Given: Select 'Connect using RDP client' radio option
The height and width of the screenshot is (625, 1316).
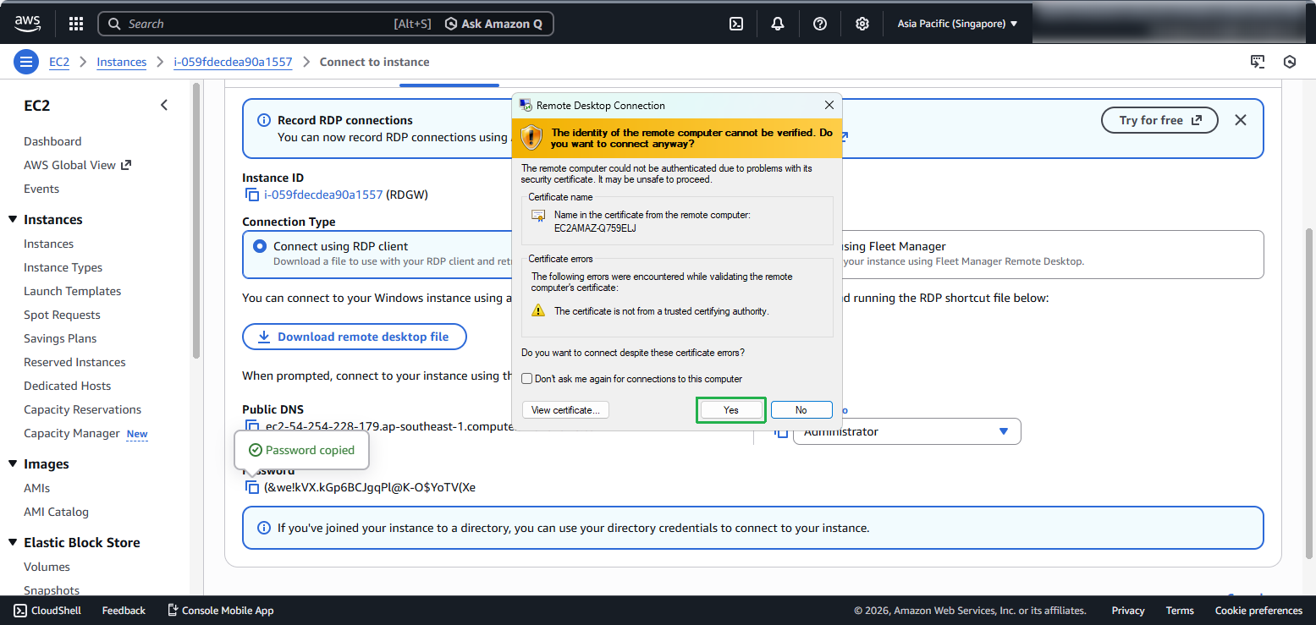Looking at the screenshot, I should (x=260, y=246).
